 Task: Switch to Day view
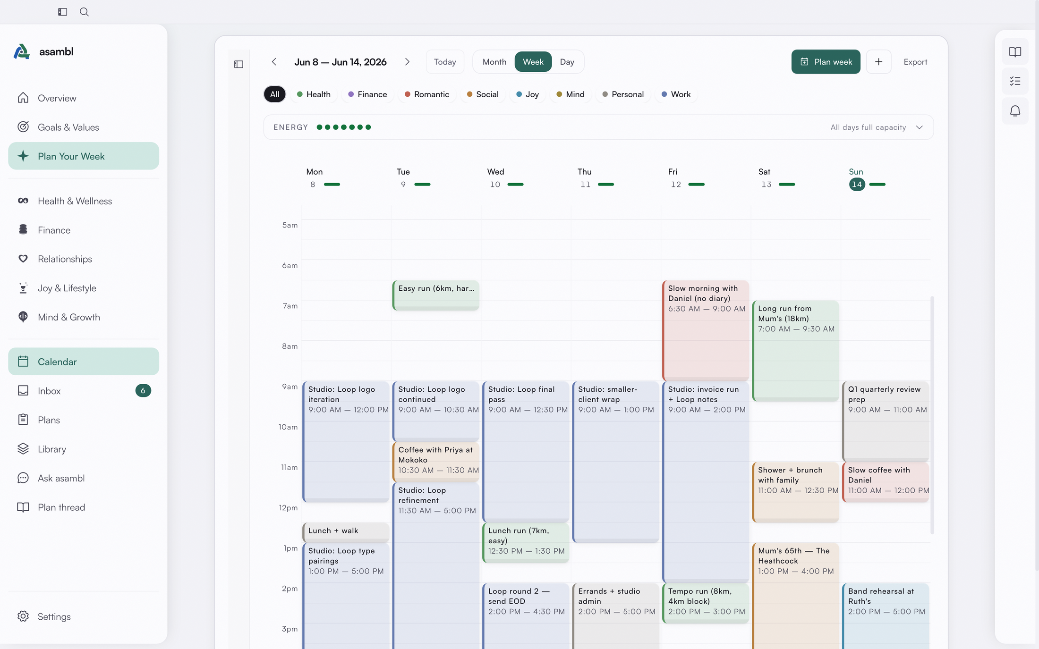[567, 62]
